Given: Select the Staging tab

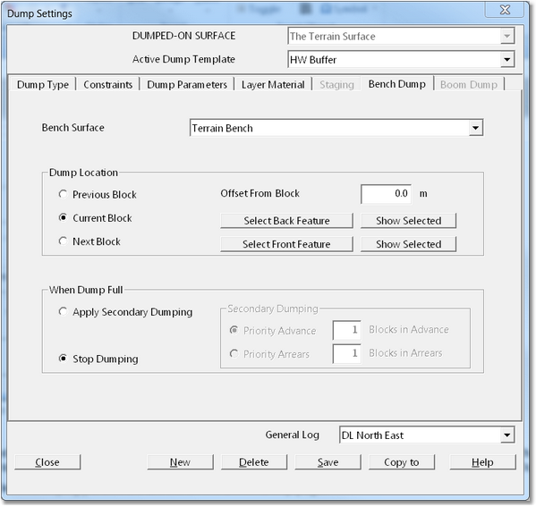Looking at the screenshot, I should pyautogui.click(x=336, y=84).
